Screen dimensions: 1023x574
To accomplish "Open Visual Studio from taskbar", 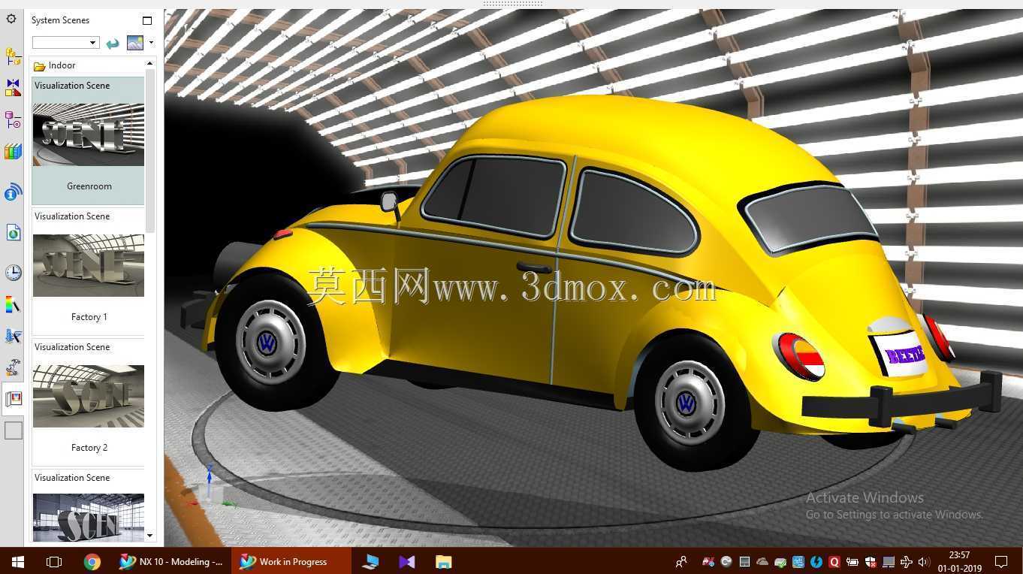I will pyautogui.click(x=407, y=561).
